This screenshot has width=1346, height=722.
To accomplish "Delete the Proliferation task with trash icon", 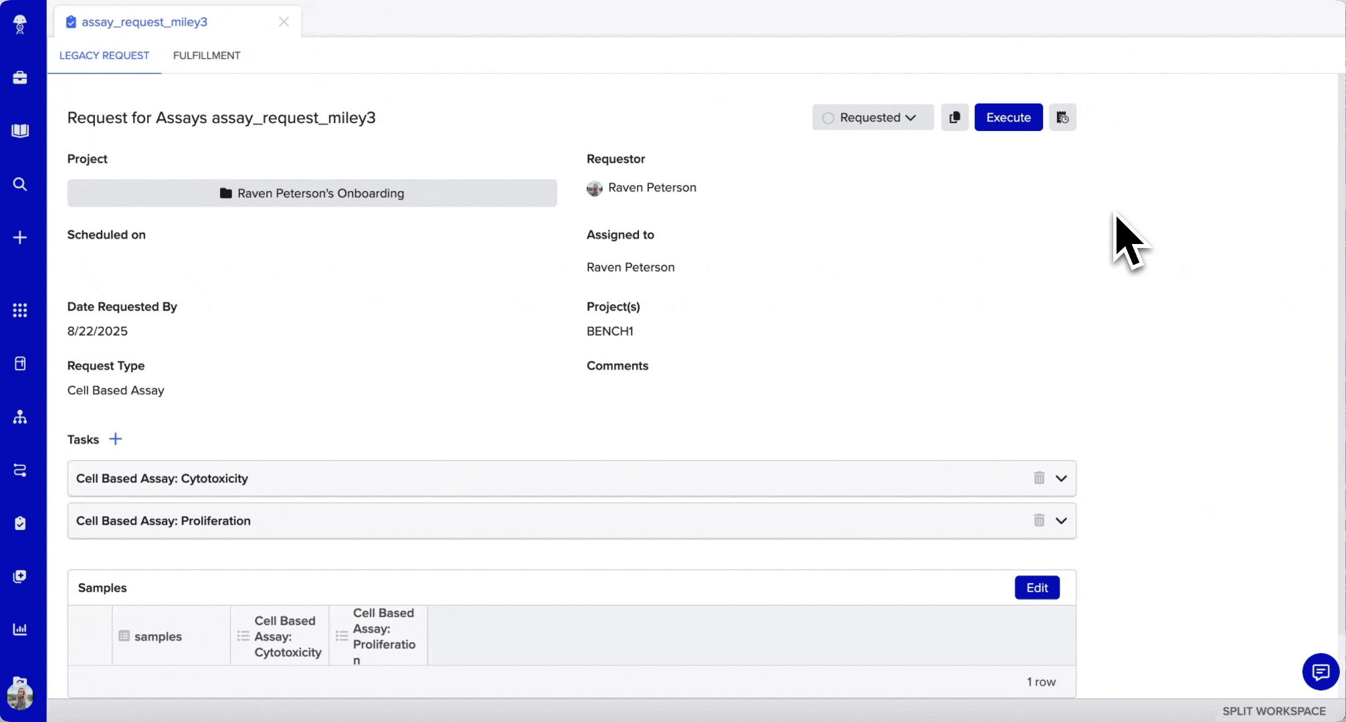I will 1039,520.
